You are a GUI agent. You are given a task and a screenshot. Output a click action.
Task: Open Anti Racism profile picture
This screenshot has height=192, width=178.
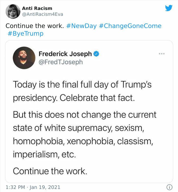[13, 11]
